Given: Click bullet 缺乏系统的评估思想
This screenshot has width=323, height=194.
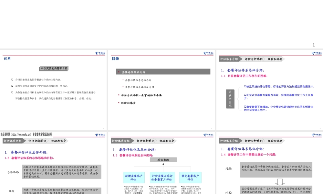Looking at the screenshot, I should click(279, 87).
